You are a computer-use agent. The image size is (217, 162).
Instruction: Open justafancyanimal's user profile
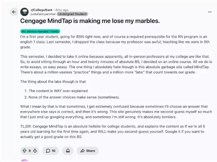44,14
